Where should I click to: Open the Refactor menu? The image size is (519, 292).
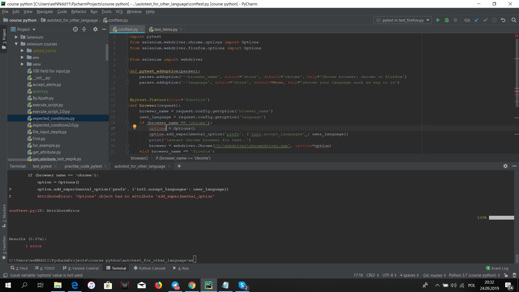pos(79,11)
